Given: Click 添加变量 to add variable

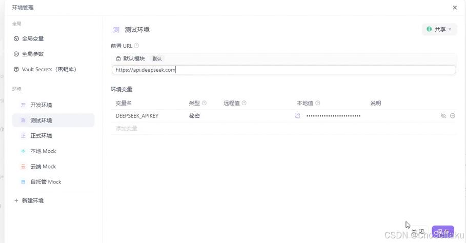Looking at the screenshot, I should click(126, 128).
